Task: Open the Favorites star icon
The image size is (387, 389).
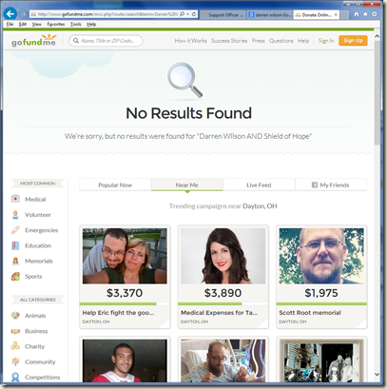Action: tap(365, 14)
